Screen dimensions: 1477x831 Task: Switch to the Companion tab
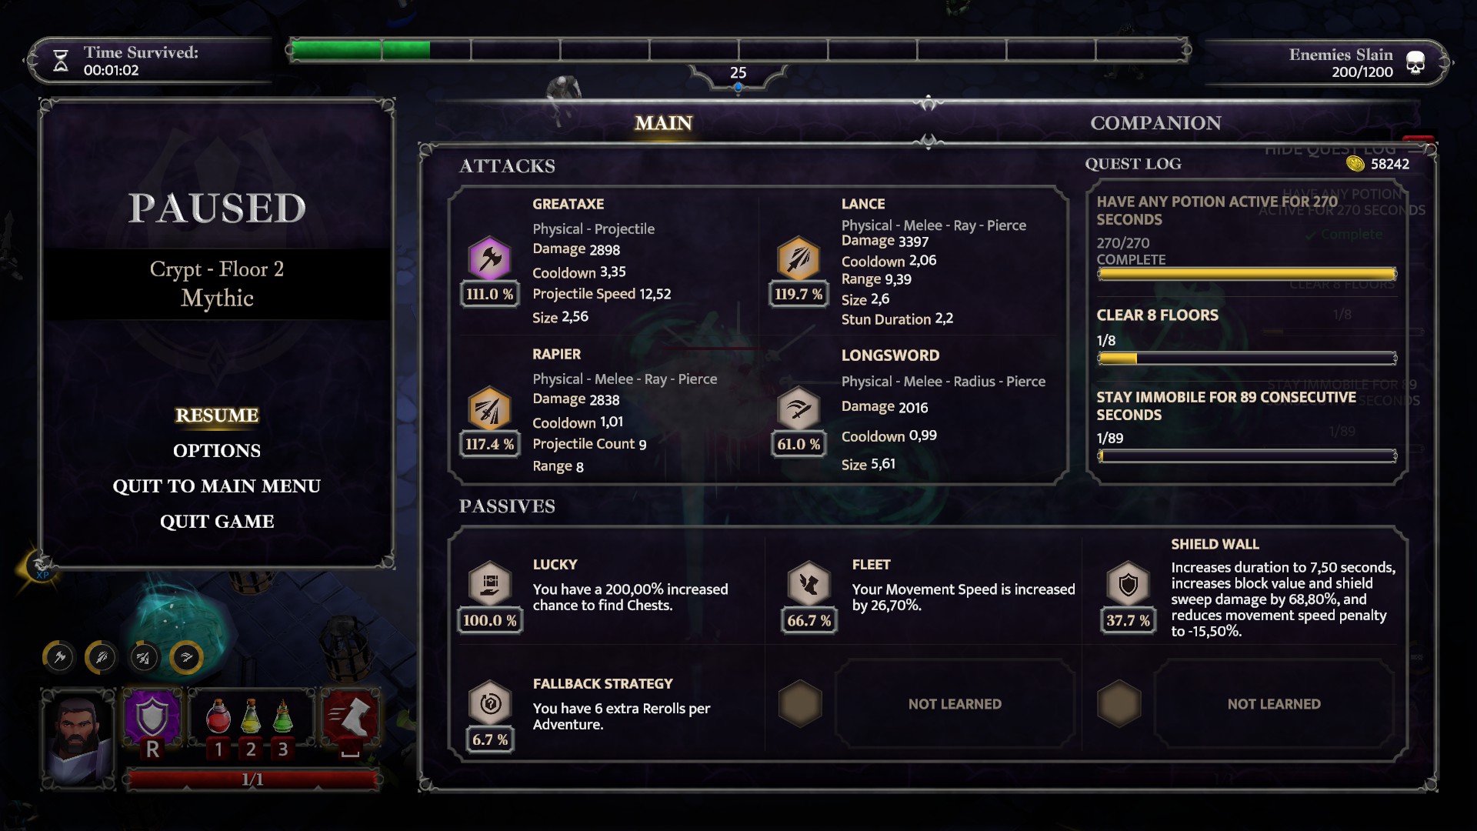[x=1155, y=123]
